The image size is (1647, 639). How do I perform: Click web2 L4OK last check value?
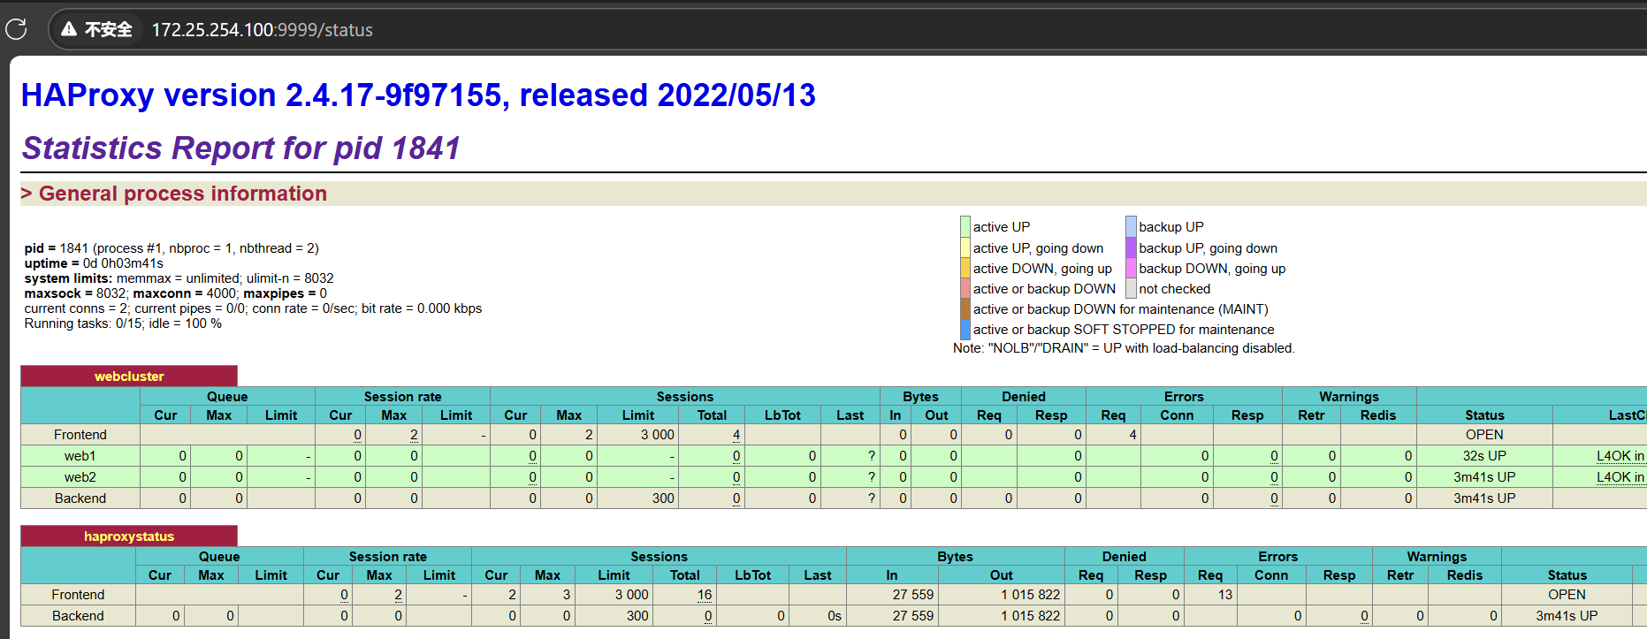1620,477
